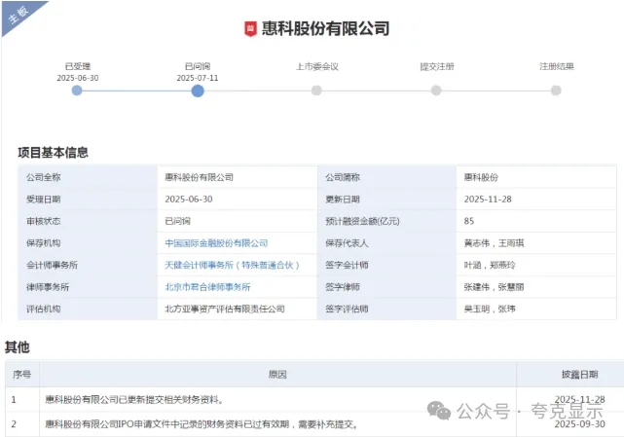Viewport: 624px width, 437px height.
Task: Click the red HKC company logo icon
Action: (x=250, y=29)
